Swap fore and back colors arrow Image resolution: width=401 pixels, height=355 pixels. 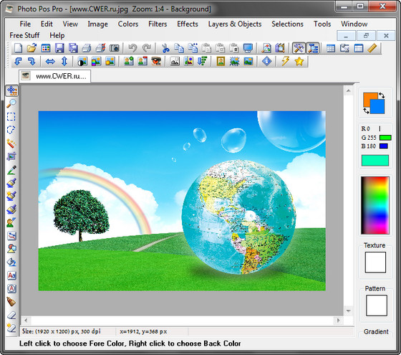(382, 95)
